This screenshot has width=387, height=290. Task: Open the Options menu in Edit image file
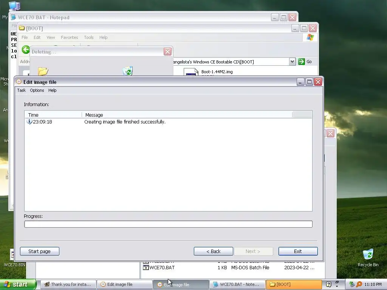click(x=37, y=90)
